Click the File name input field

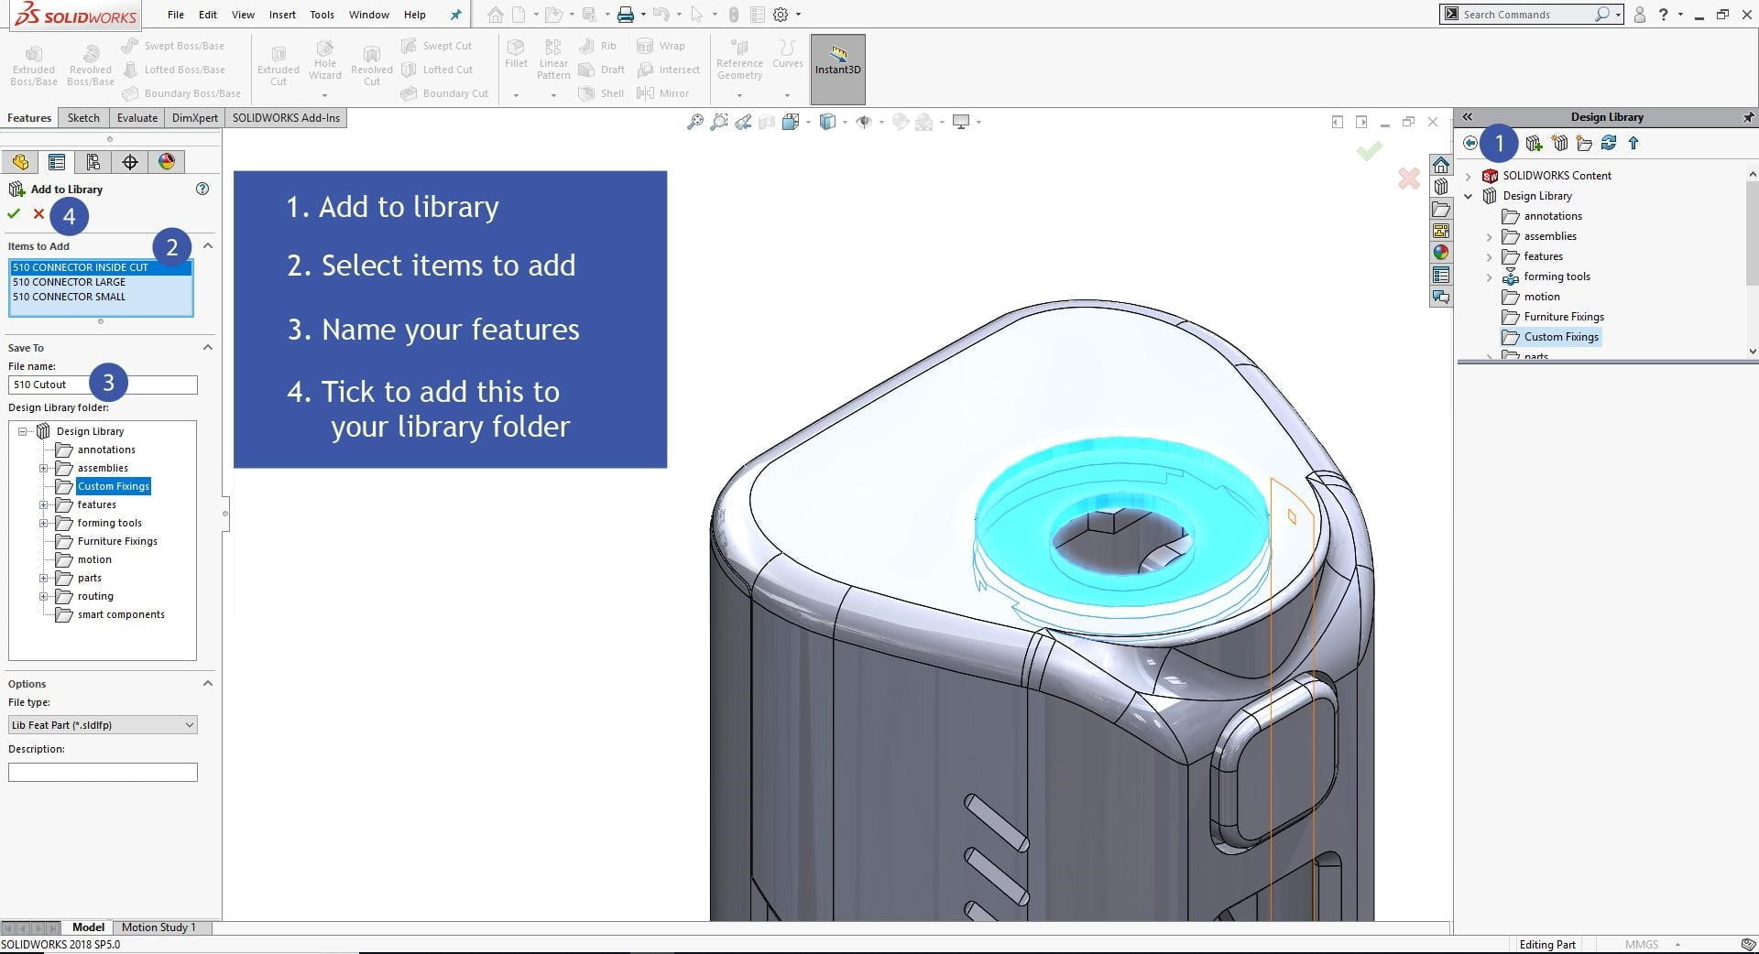(x=103, y=385)
